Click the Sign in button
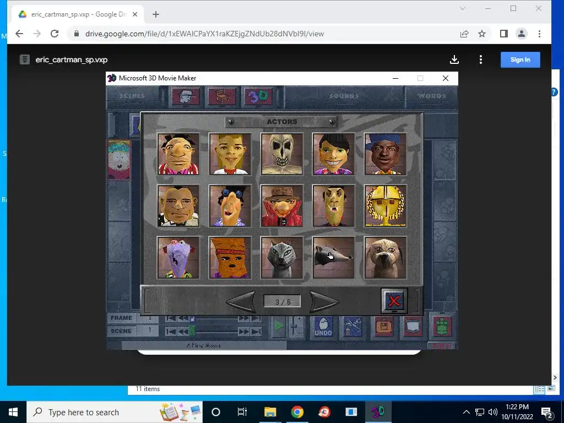Viewport: 564px width, 423px height. point(520,59)
